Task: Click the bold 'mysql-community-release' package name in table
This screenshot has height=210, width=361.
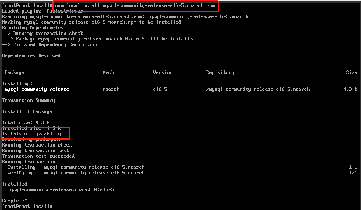Action: pyautogui.click(x=37, y=89)
